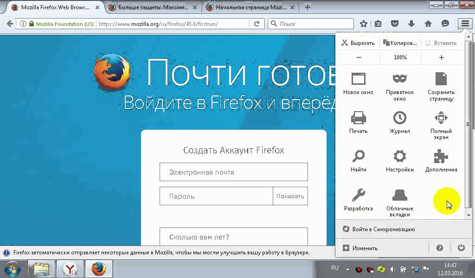Click the Пароль input field
This screenshot has height=278, width=475.
[216, 196]
